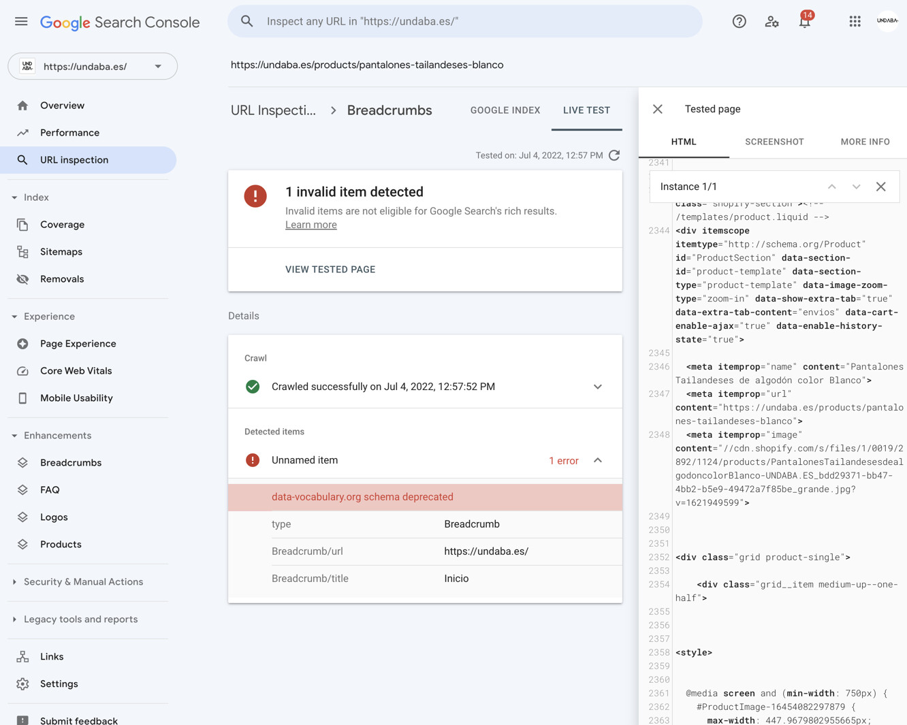This screenshot has height=725, width=907.
Task: Click the manage users and permissions icon
Action: pyautogui.click(x=771, y=22)
